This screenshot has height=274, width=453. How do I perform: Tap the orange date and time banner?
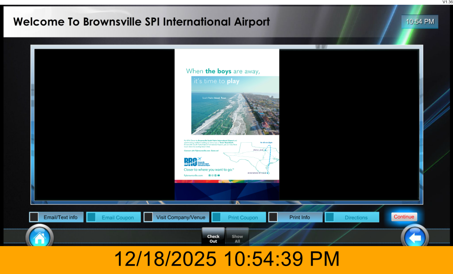226,259
